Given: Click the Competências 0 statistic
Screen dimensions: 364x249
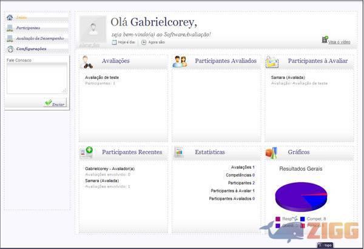Looking at the screenshot, I should click(240, 175).
